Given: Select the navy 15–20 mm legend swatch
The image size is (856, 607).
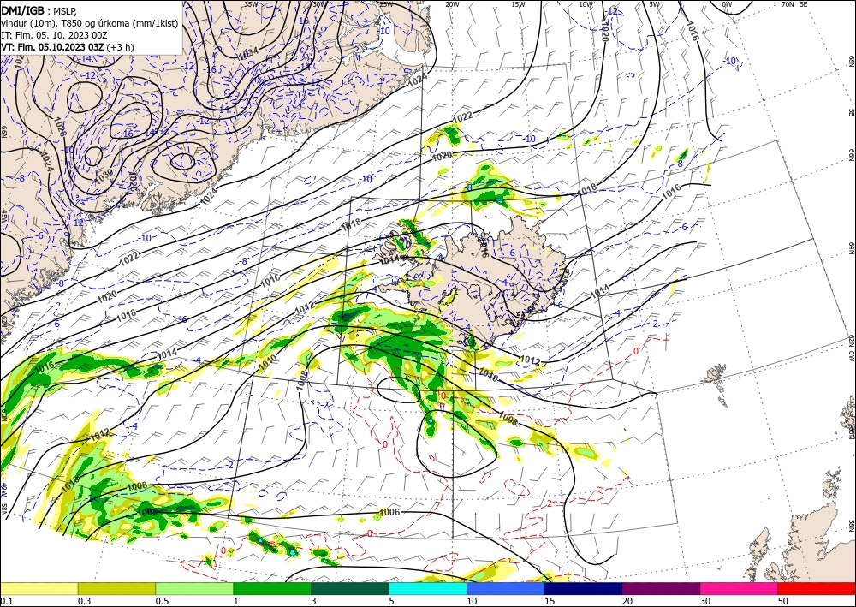Looking at the screenshot, I should pyautogui.click(x=584, y=588).
